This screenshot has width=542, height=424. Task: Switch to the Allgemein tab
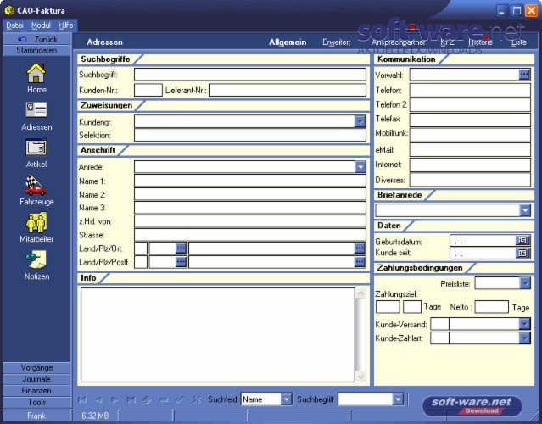coord(288,42)
